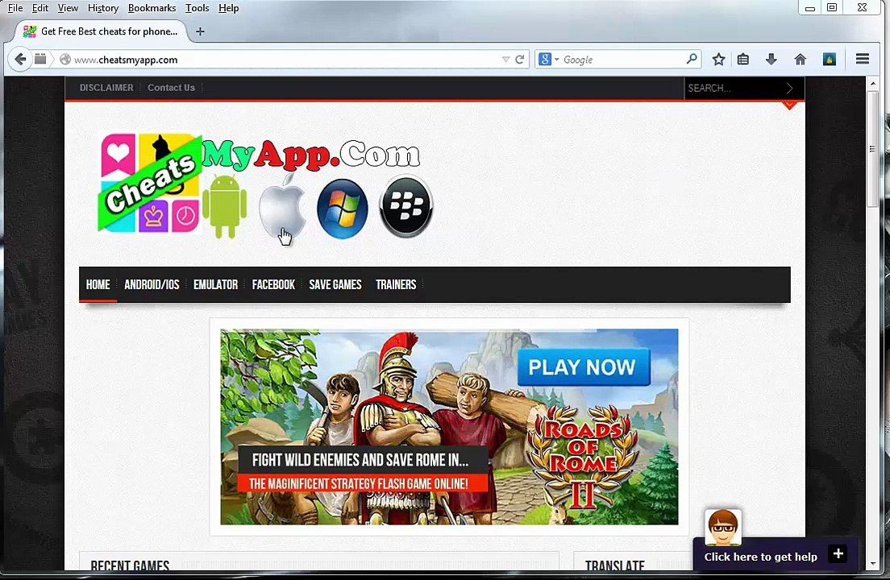
Task: Click the Contact Us link
Action: click(171, 87)
